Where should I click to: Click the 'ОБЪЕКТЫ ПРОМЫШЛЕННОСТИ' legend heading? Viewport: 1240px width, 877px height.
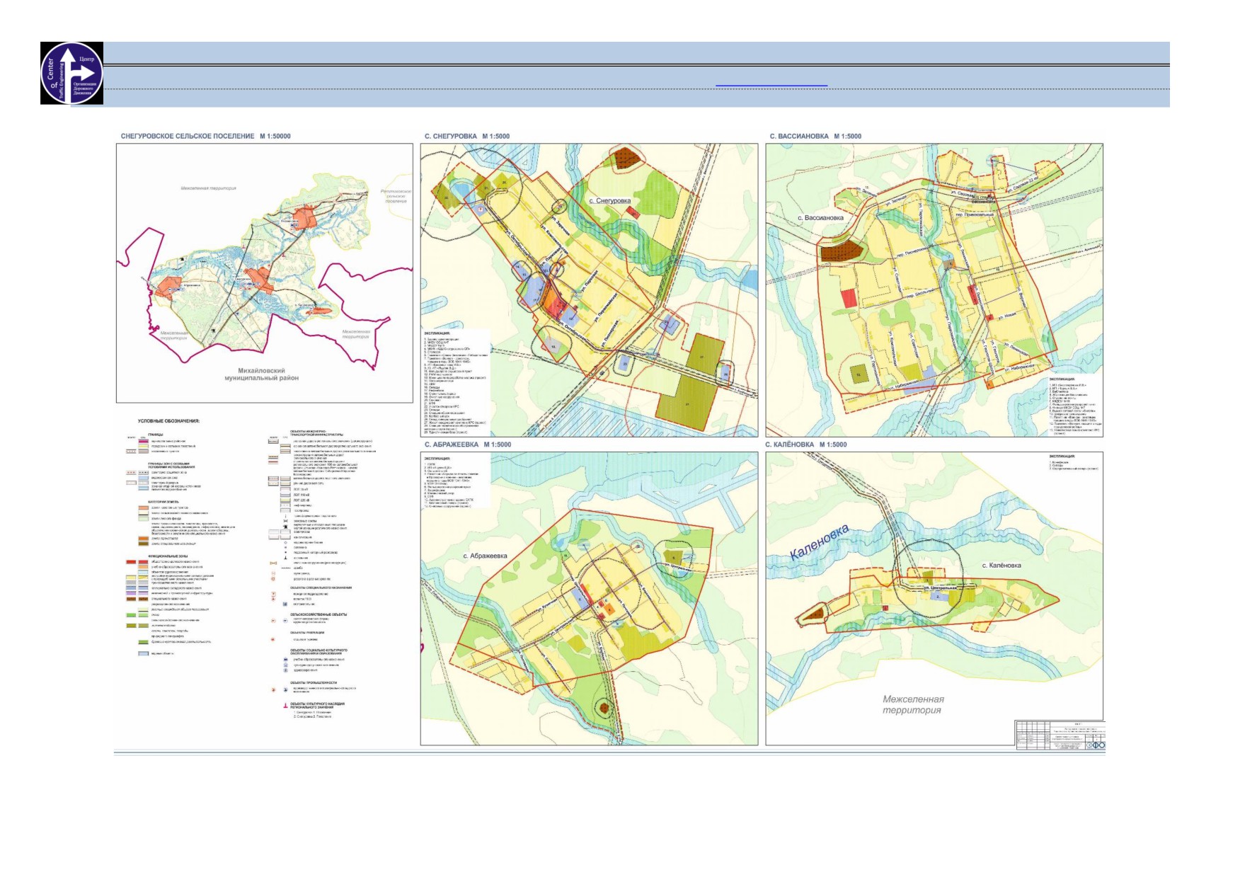point(314,683)
